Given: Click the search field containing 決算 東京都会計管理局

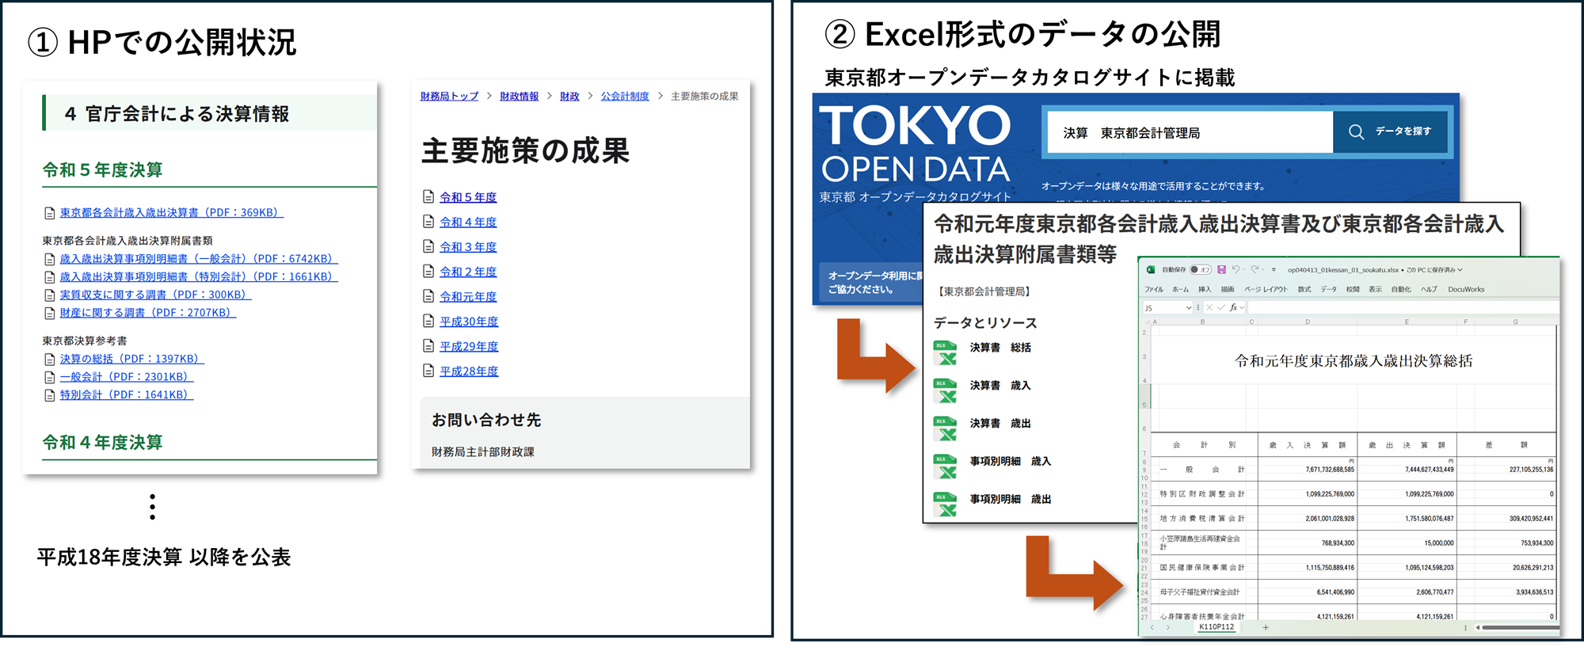Looking at the screenshot, I should [x=1190, y=132].
